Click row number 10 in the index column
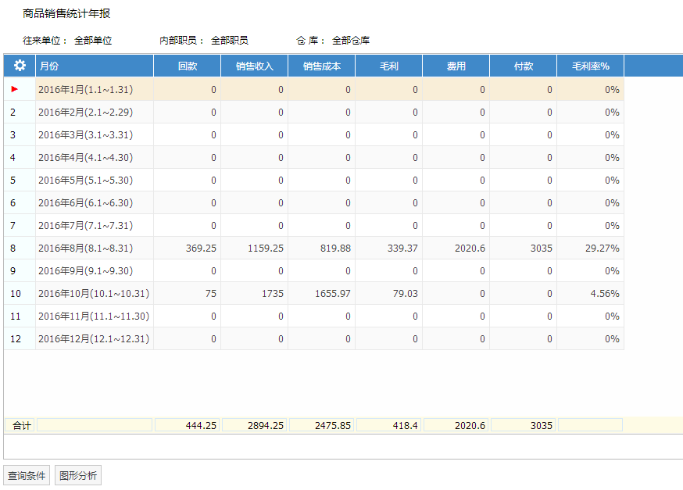The height and width of the screenshot is (490, 683). click(16, 294)
